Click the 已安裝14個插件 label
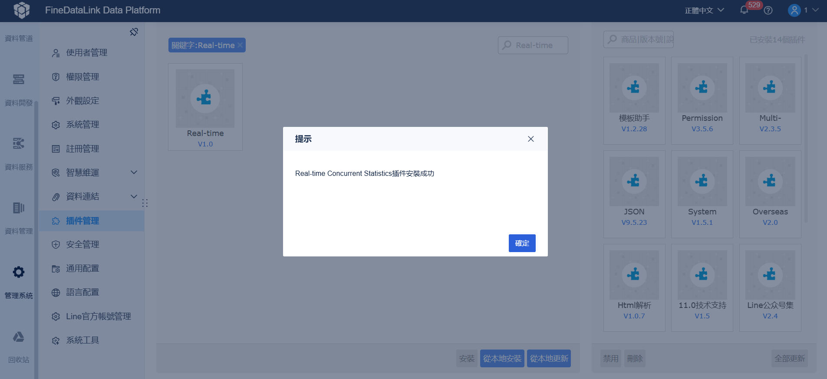The height and width of the screenshot is (379, 827). 777,40
